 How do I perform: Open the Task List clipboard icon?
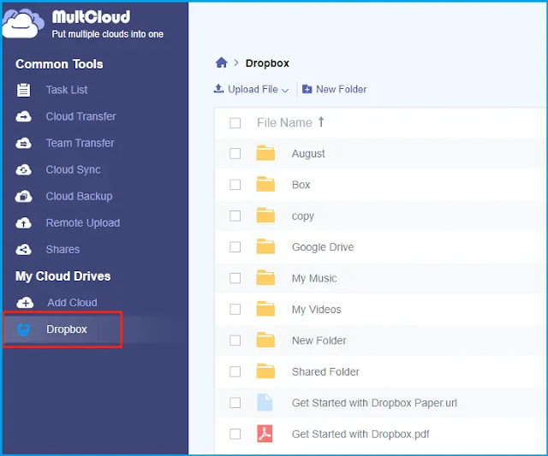[23, 90]
